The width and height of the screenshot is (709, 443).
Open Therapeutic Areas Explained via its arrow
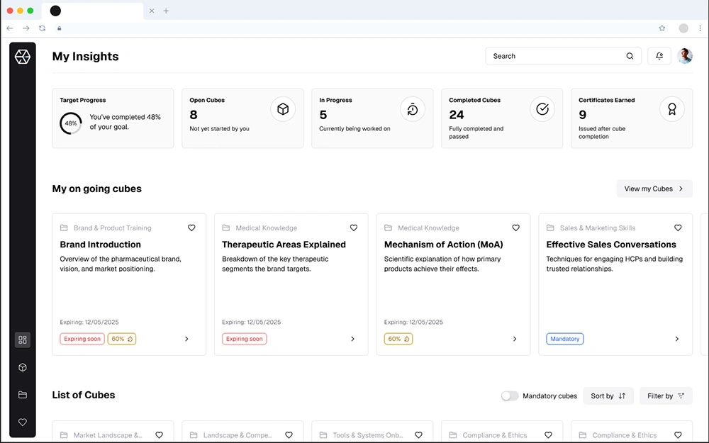click(x=352, y=339)
